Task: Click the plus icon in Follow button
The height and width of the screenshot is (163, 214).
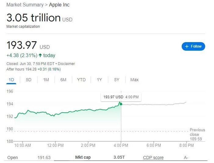Action: (187, 46)
